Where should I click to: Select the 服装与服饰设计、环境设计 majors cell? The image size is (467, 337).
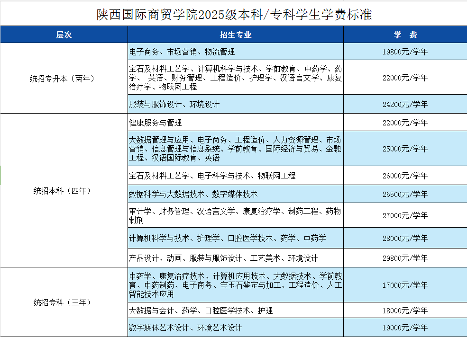click(x=236, y=104)
